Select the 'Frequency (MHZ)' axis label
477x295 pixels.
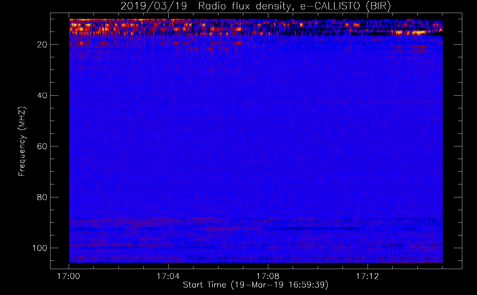[x=22, y=142]
